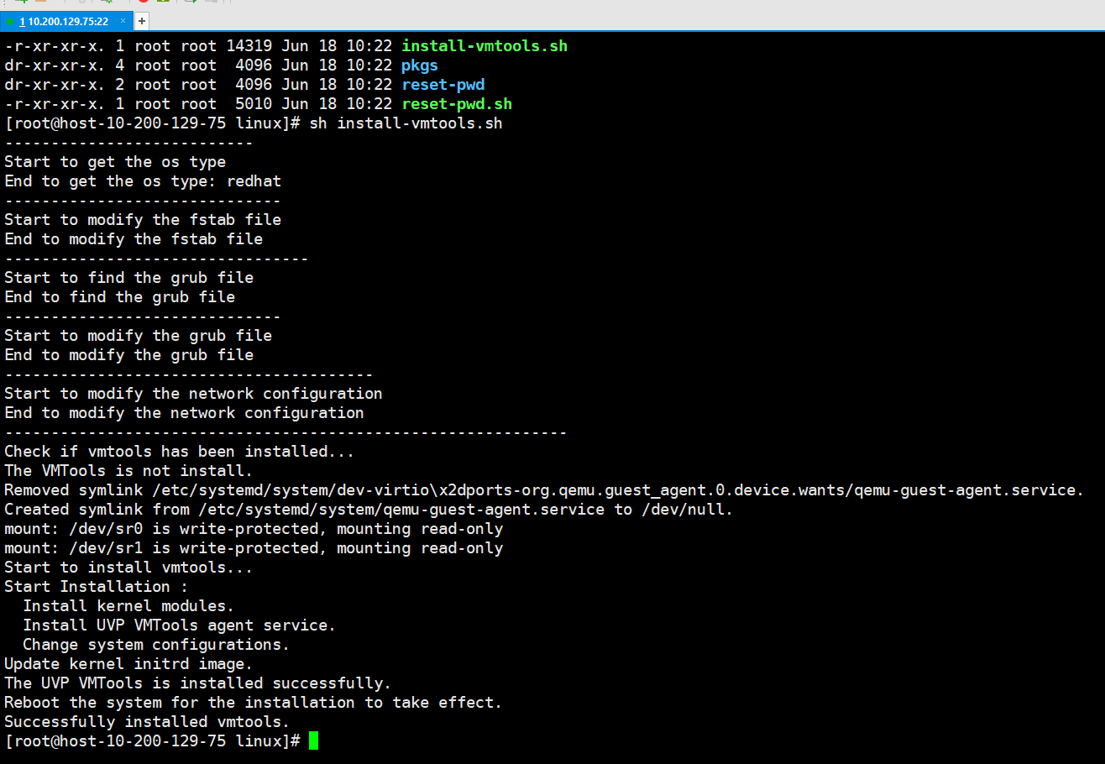Click the 'Removed symlink' output line
The width and height of the screenshot is (1105, 764).
pyautogui.click(x=544, y=490)
